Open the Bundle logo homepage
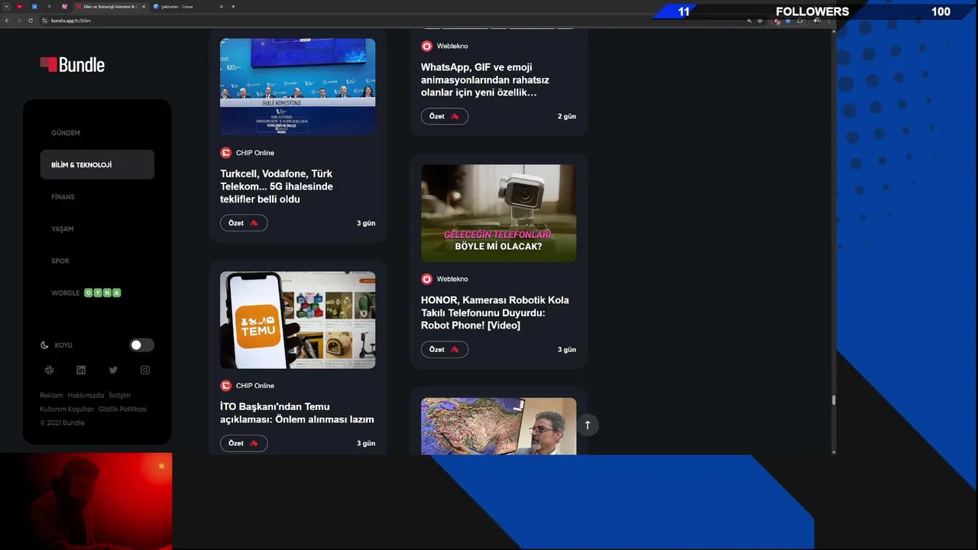Viewport: 978px width, 550px height. point(73,65)
